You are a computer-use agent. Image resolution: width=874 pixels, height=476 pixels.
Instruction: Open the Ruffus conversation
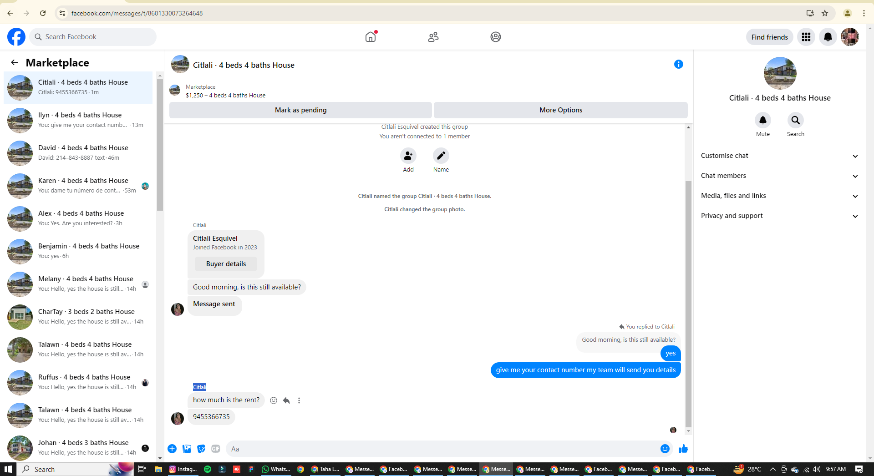78,383
